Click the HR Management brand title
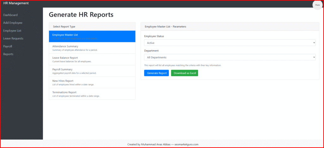This screenshot has width=324, height=148. (16, 3)
